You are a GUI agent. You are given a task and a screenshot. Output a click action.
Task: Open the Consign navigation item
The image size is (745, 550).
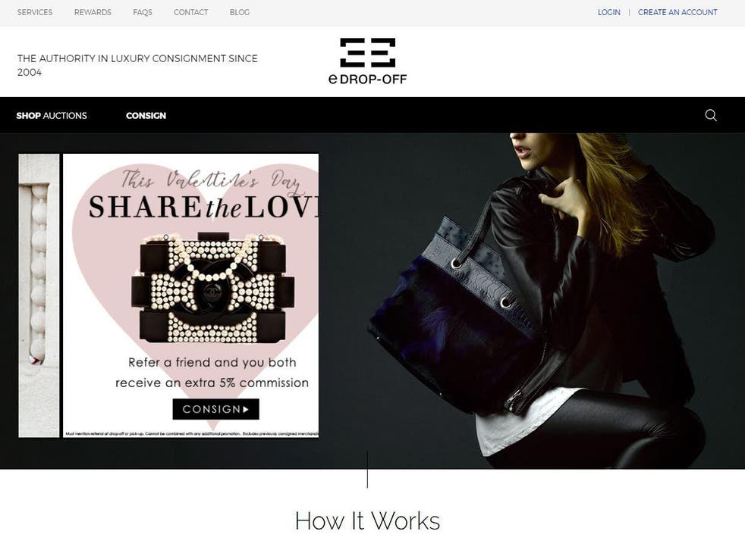pyautogui.click(x=146, y=116)
